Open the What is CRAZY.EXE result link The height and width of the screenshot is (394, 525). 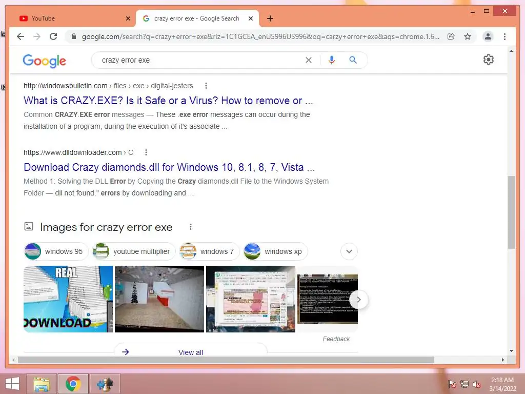[168, 101]
